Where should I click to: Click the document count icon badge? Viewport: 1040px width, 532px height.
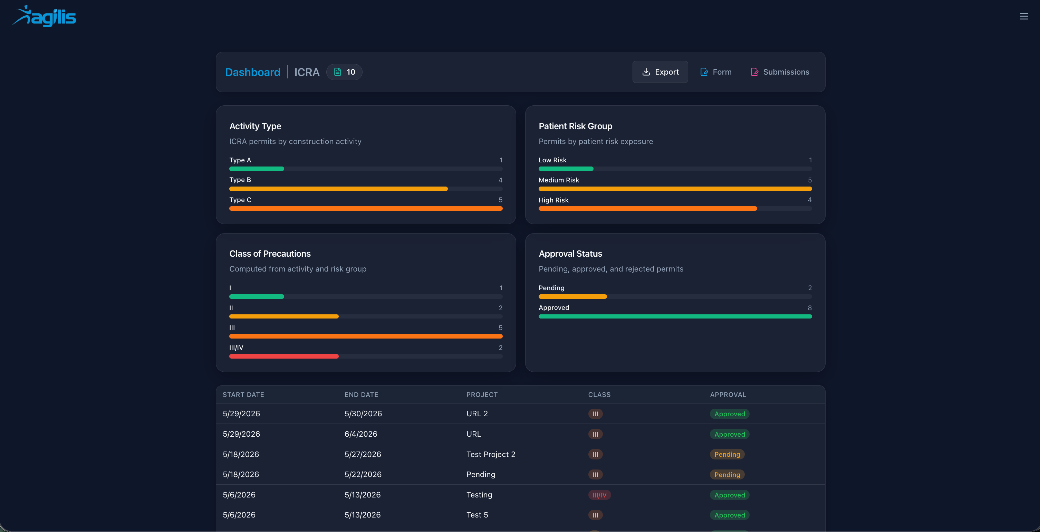click(x=344, y=72)
